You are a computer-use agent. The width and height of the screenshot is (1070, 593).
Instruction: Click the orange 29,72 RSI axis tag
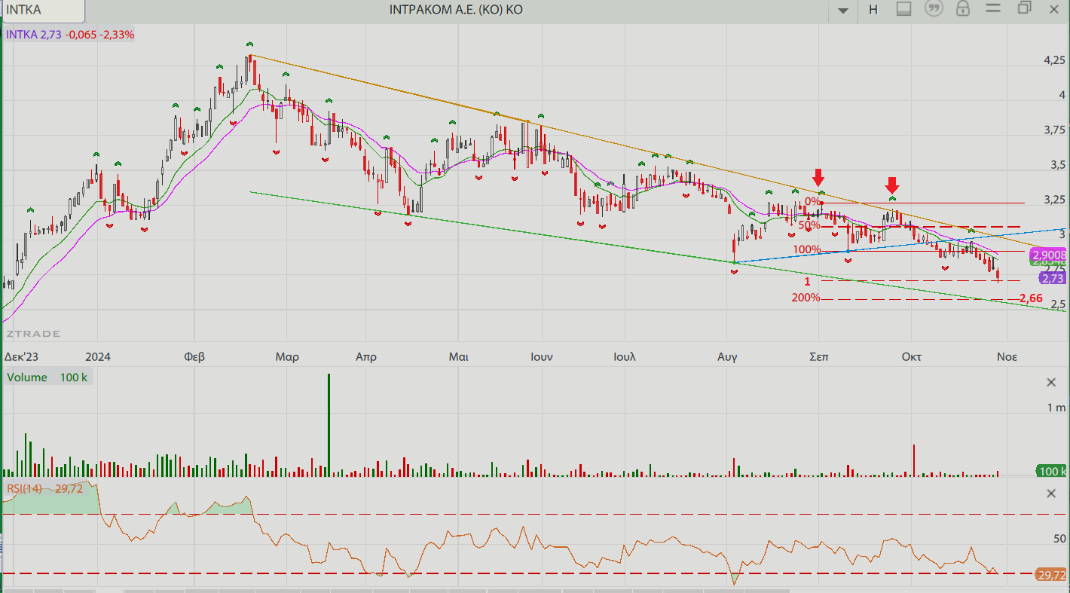click(1051, 575)
